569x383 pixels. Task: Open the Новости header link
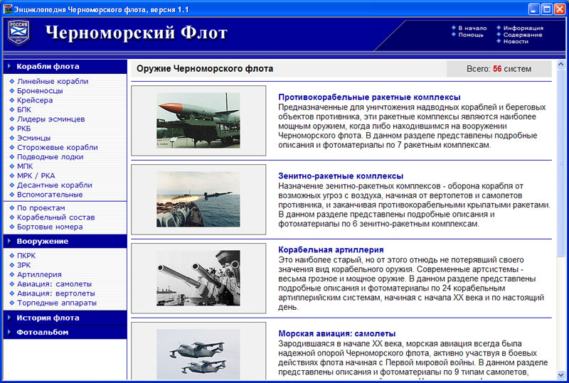(516, 41)
